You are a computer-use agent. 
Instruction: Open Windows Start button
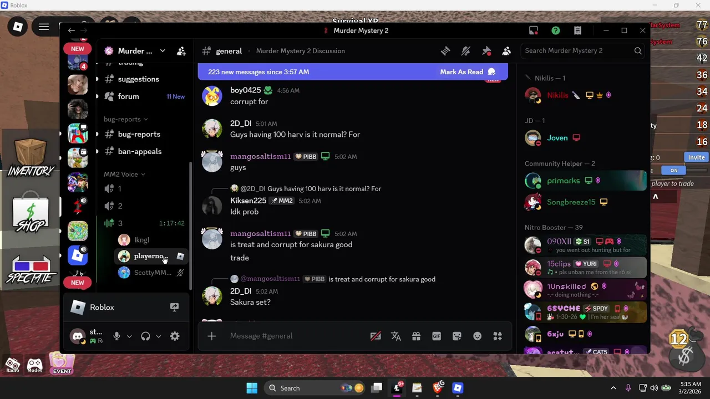pyautogui.click(x=251, y=388)
